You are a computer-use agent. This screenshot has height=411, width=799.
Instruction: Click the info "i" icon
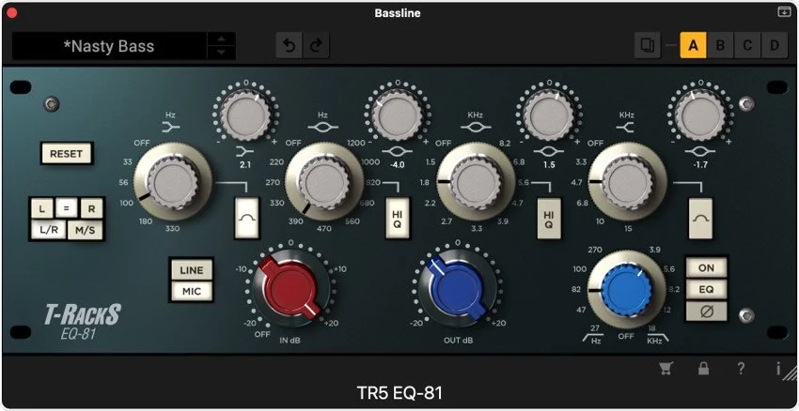coord(778,369)
